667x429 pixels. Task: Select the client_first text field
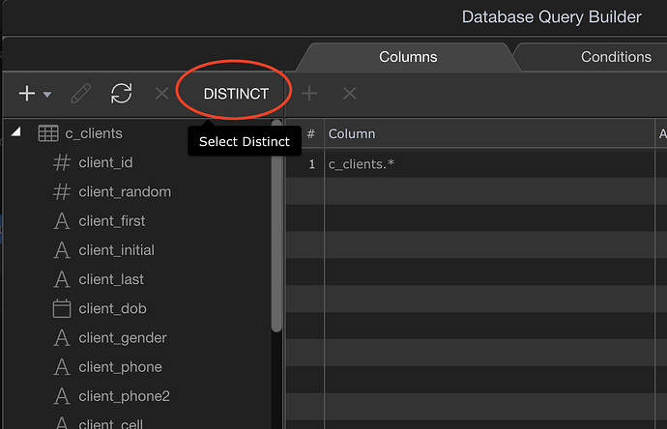[112, 220]
